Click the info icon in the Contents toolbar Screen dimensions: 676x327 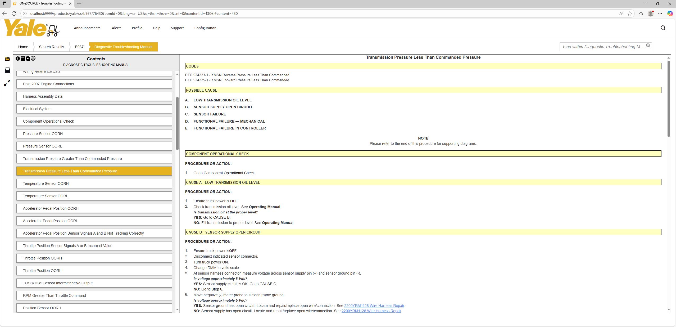click(x=18, y=59)
